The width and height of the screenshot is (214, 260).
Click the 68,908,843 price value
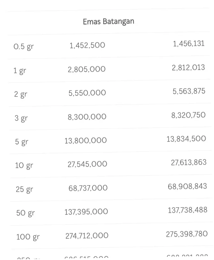pos(187,186)
